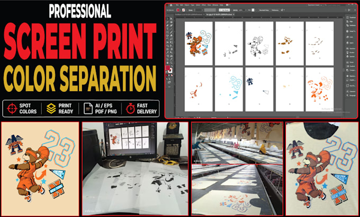This screenshot has height=217, width=360.
Task: Open the fill color swatch in control bar
Action: click(x=178, y=10)
